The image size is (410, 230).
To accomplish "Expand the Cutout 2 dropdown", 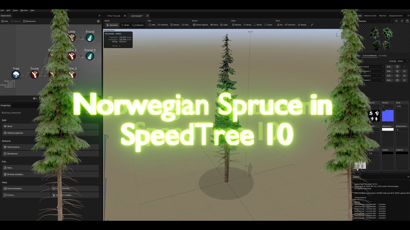I will 371,71.
